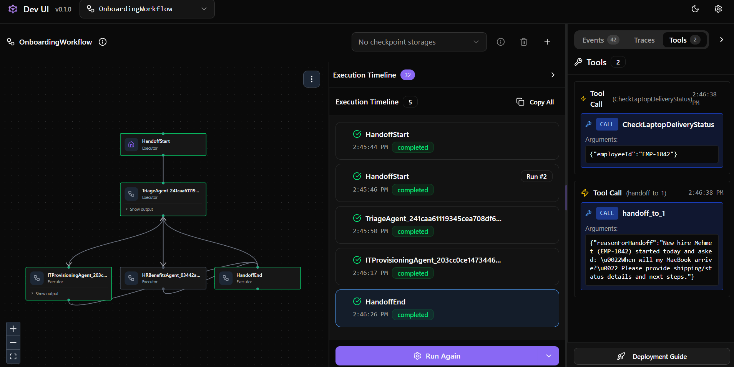This screenshot has height=367, width=734.
Task: Switch to the Events tab
Action: point(594,40)
